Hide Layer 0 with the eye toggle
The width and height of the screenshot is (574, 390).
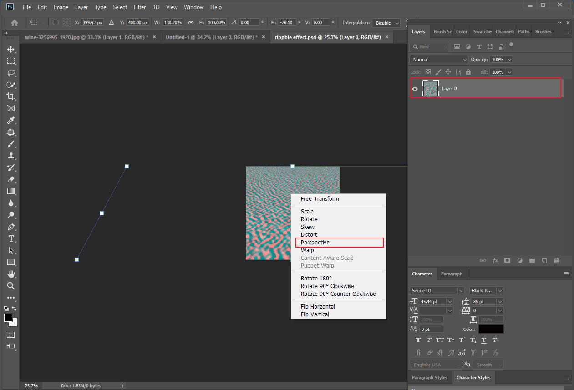pyautogui.click(x=414, y=89)
